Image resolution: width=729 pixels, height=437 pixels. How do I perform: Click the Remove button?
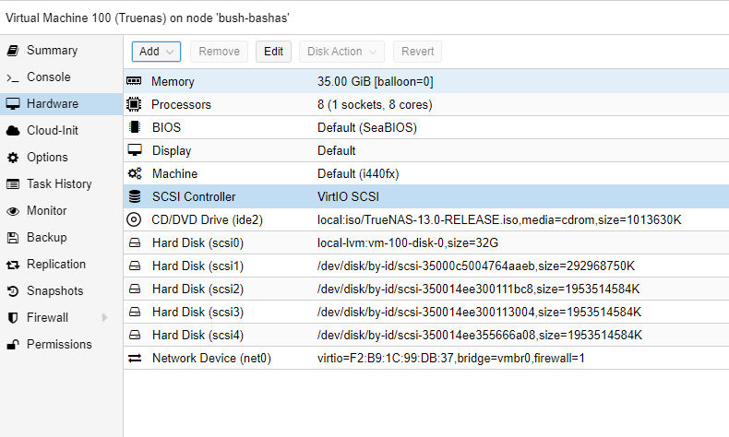219,52
